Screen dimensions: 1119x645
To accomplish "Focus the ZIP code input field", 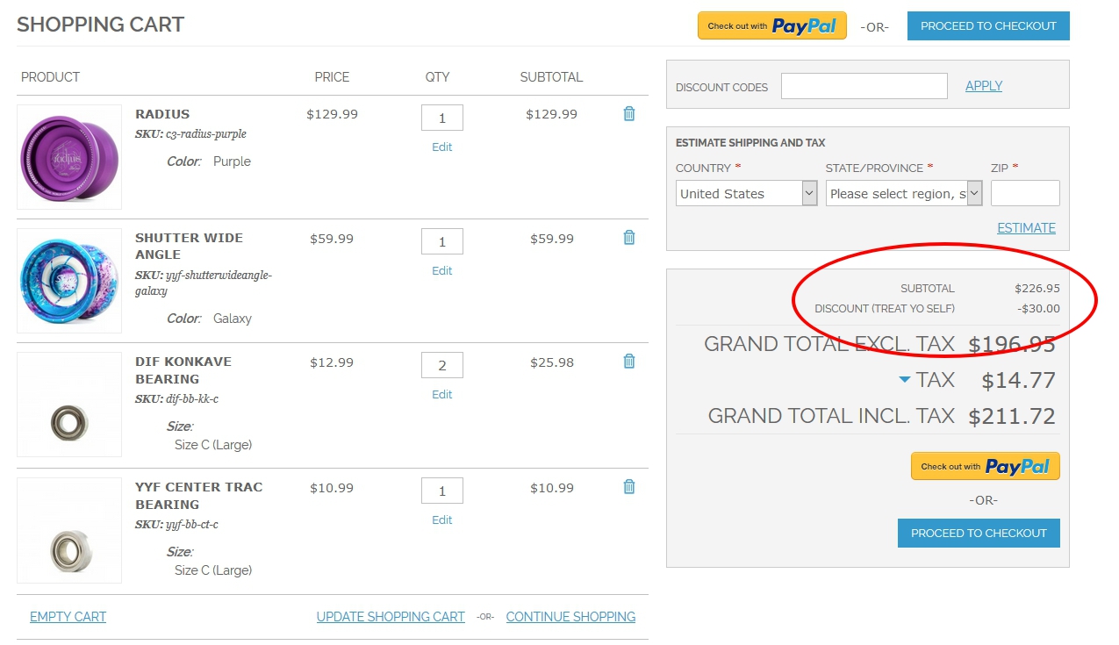I will 1025,193.
